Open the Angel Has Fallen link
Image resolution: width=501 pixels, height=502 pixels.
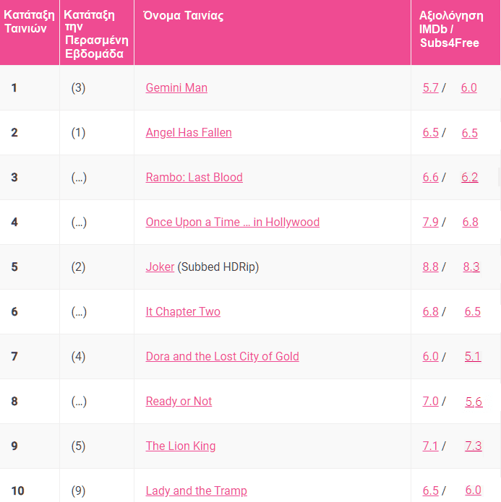(189, 132)
